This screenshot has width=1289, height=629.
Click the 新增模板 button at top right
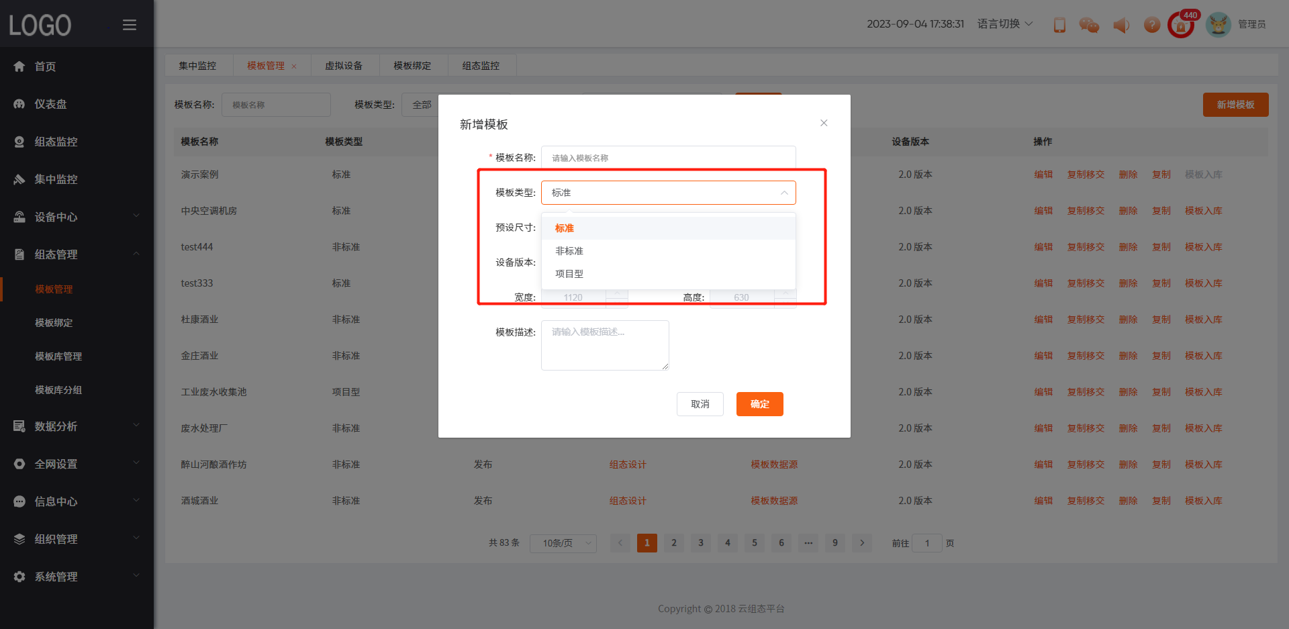[x=1236, y=105]
